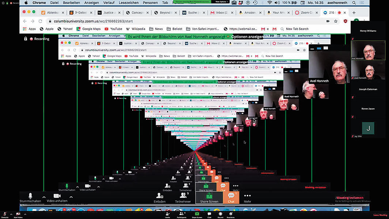This screenshot has height=219, width=389.
Task: Expand the View Options dropdown at top
Action: click(222, 2)
